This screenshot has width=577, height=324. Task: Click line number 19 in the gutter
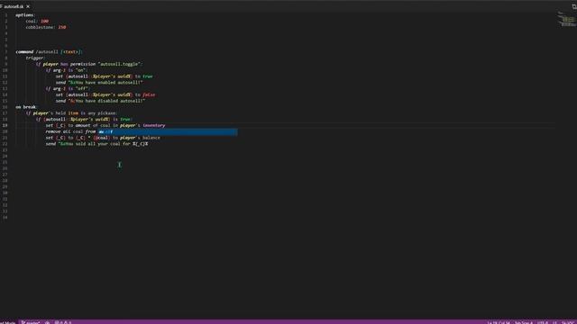(x=5, y=125)
